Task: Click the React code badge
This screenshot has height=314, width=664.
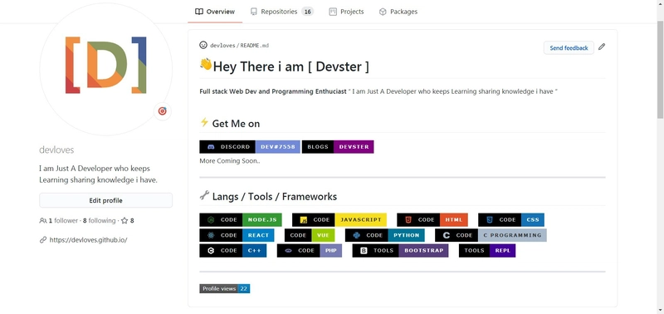Action: tap(237, 235)
